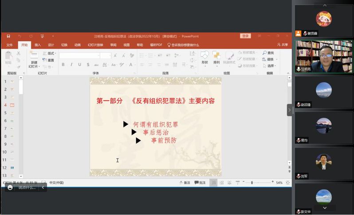The height and width of the screenshot is (215, 354).
Task: Click the zoom slider in status bar
Action: tap(252, 183)
